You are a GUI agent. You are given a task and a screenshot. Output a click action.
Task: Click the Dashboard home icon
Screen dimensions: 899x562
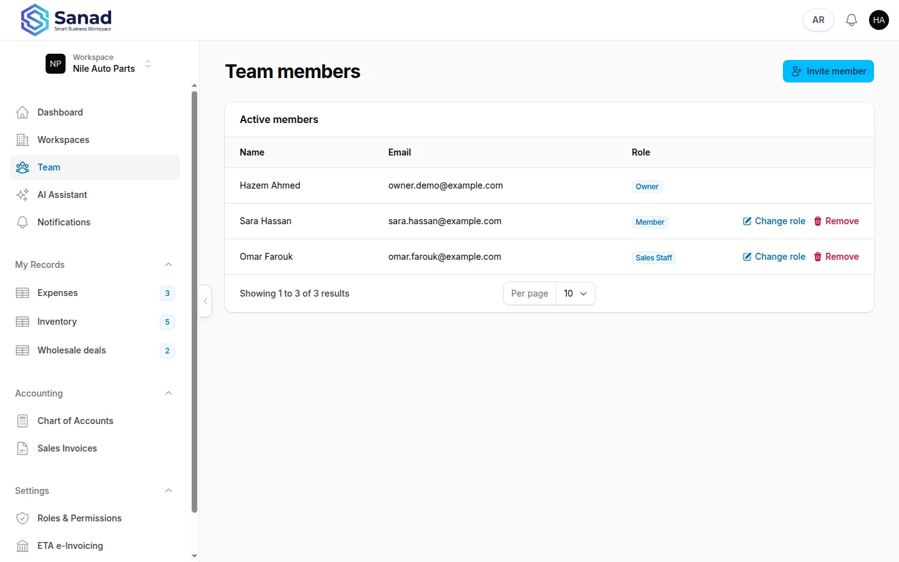(x=22, y=112)
